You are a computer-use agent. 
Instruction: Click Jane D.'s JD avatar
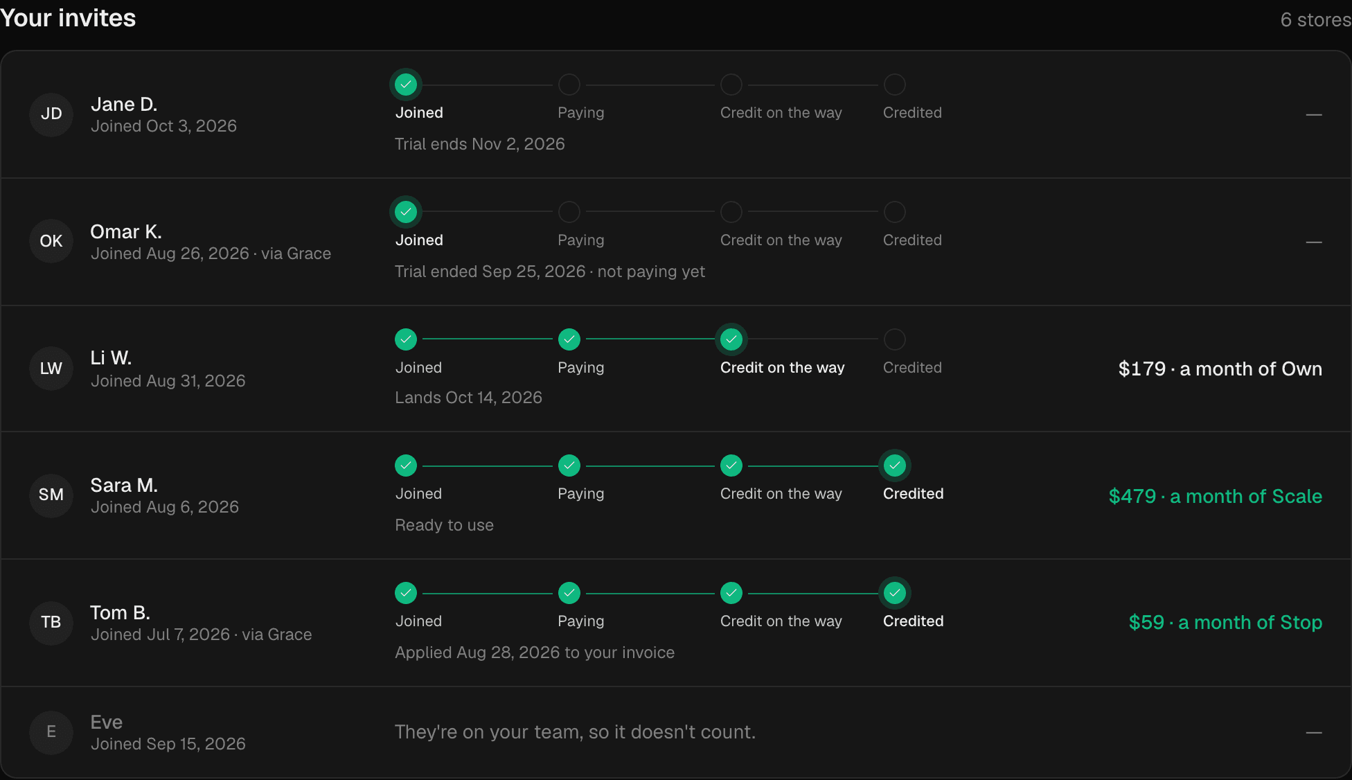coord(51,114)
